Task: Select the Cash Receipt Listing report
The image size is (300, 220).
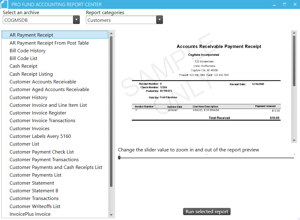Action: [31, 74]
